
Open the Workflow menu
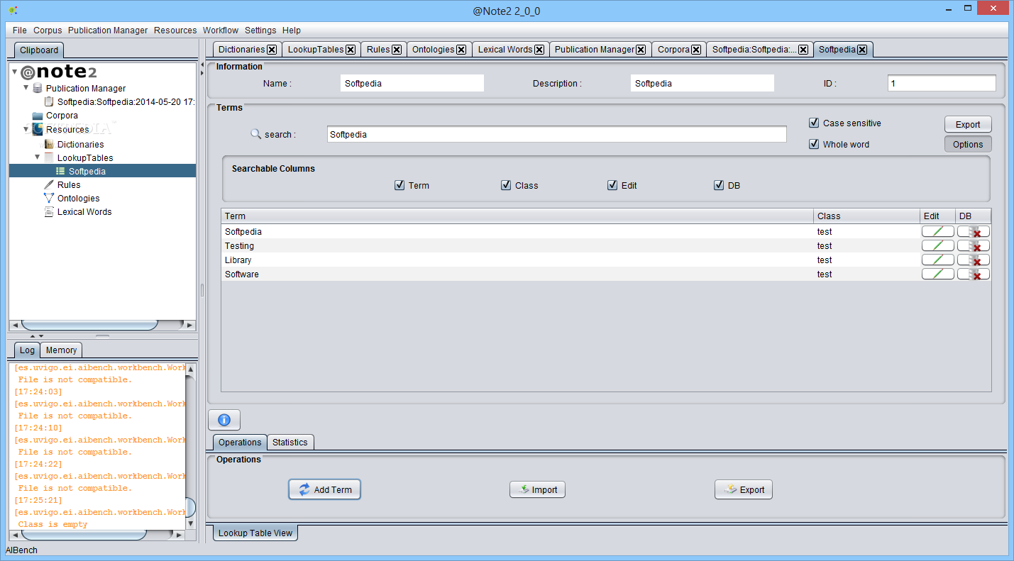(x=221, y=30)
